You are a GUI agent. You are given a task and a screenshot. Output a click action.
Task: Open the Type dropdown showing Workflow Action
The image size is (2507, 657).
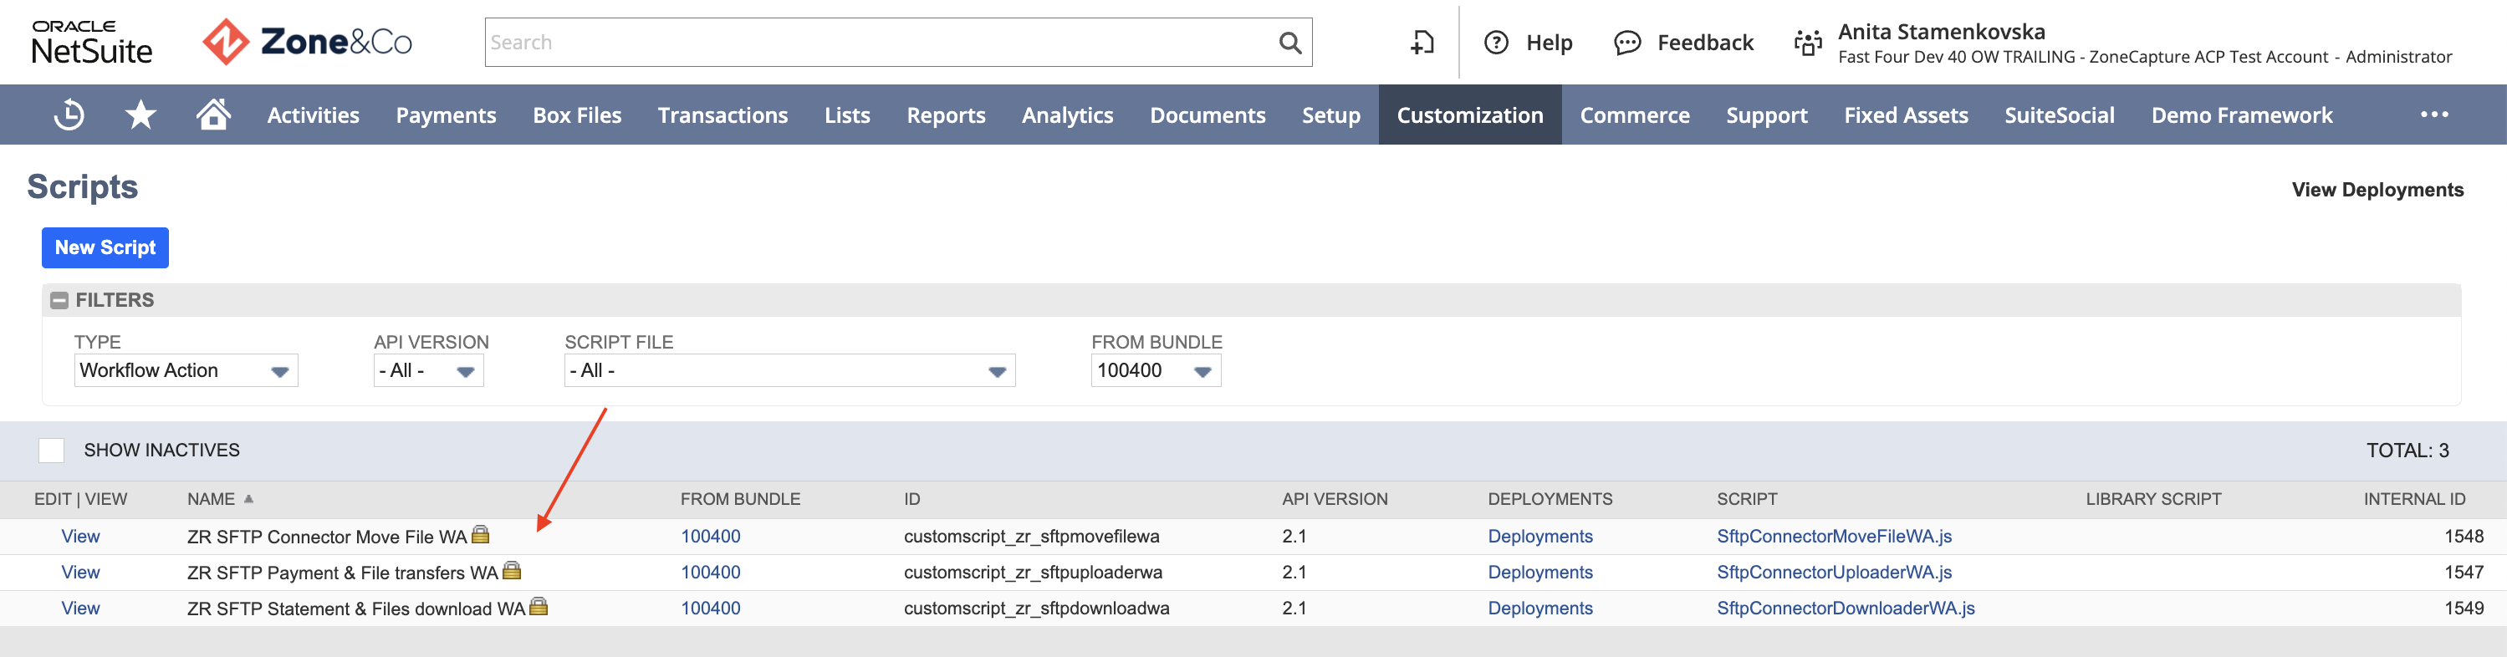186,369
